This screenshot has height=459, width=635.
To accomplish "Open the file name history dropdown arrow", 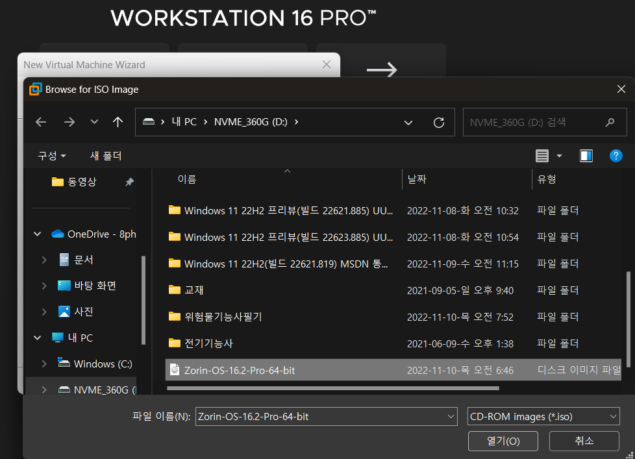I will (451, 417).
